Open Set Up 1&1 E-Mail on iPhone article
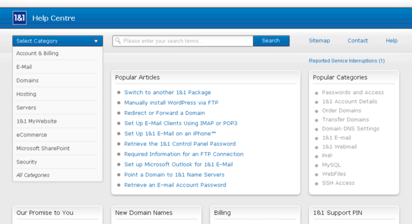 [170, 133]
